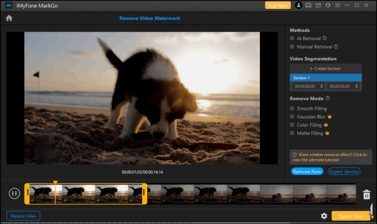The height and width of the screenshot is (224, 377).
Task: Show help for AI Removal method
Action: point(324,38)
